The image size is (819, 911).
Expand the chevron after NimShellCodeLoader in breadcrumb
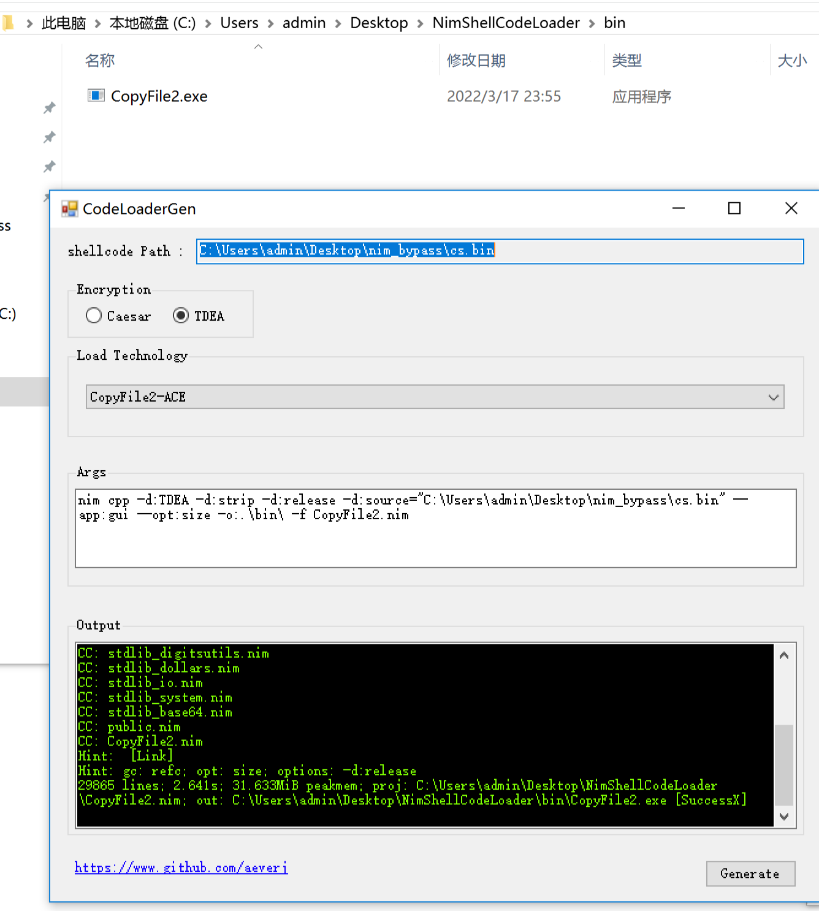click(x=592, y=24)
